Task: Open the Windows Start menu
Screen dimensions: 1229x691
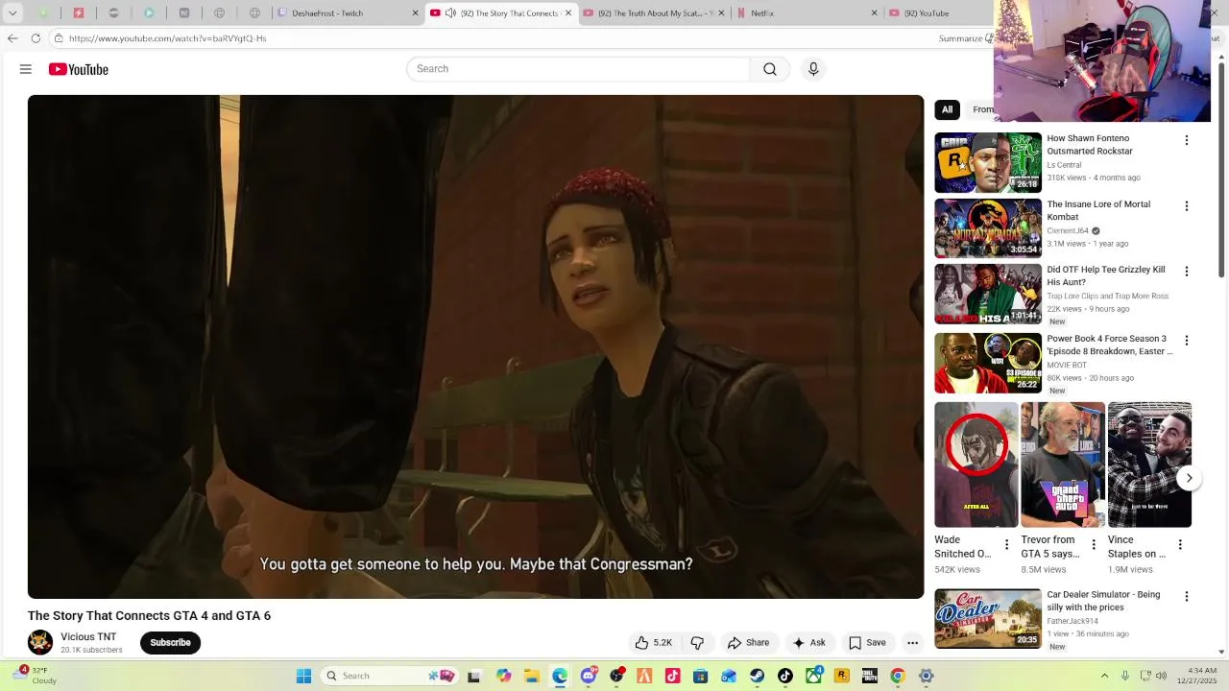Action: pos(303,676)
